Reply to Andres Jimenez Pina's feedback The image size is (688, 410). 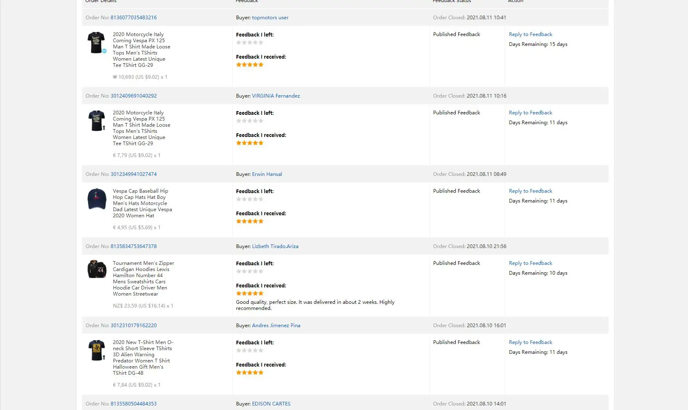530,342
